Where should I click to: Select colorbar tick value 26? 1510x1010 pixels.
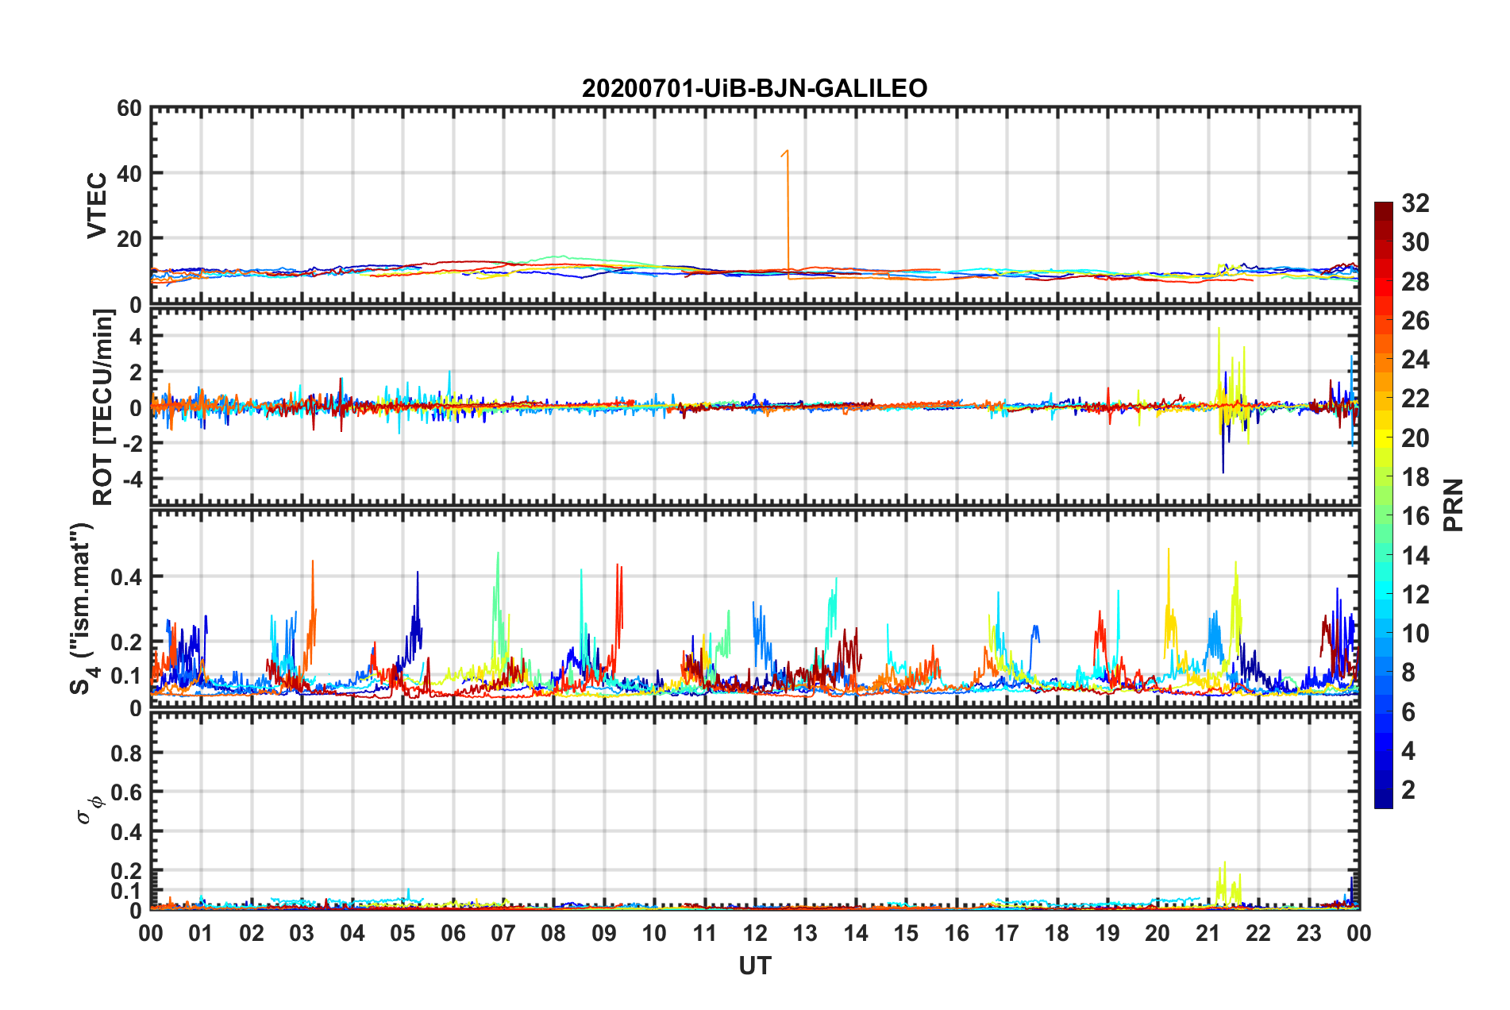pos(1416,321)
